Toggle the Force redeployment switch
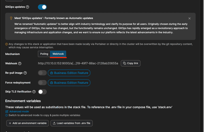204x132 pixels. [x=42, y=83]
